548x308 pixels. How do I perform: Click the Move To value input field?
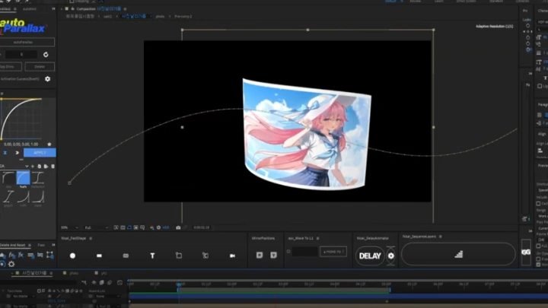coord(305,251)
